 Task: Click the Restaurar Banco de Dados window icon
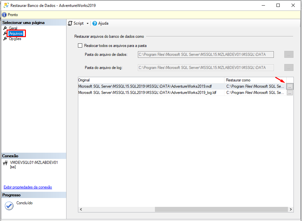[x=6, y=5]
